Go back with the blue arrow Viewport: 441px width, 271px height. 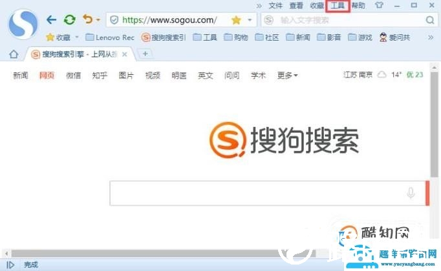(x=52, y=19)
